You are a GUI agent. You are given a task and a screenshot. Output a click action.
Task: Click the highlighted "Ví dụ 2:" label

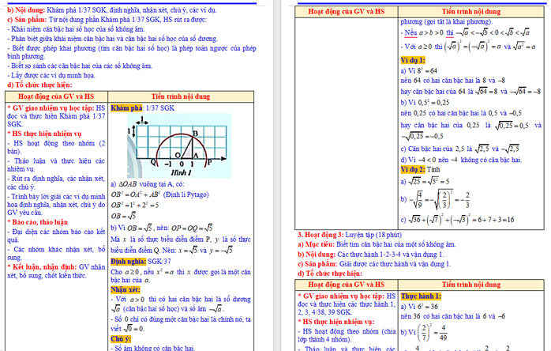(x=413, y=168)
